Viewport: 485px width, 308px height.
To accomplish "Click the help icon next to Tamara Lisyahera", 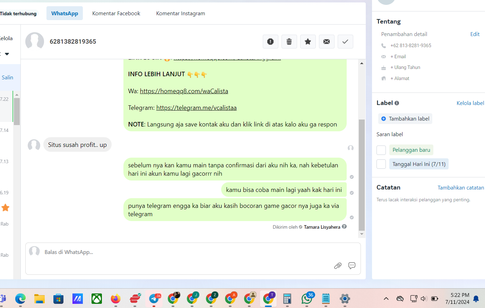I will (344, 227).
